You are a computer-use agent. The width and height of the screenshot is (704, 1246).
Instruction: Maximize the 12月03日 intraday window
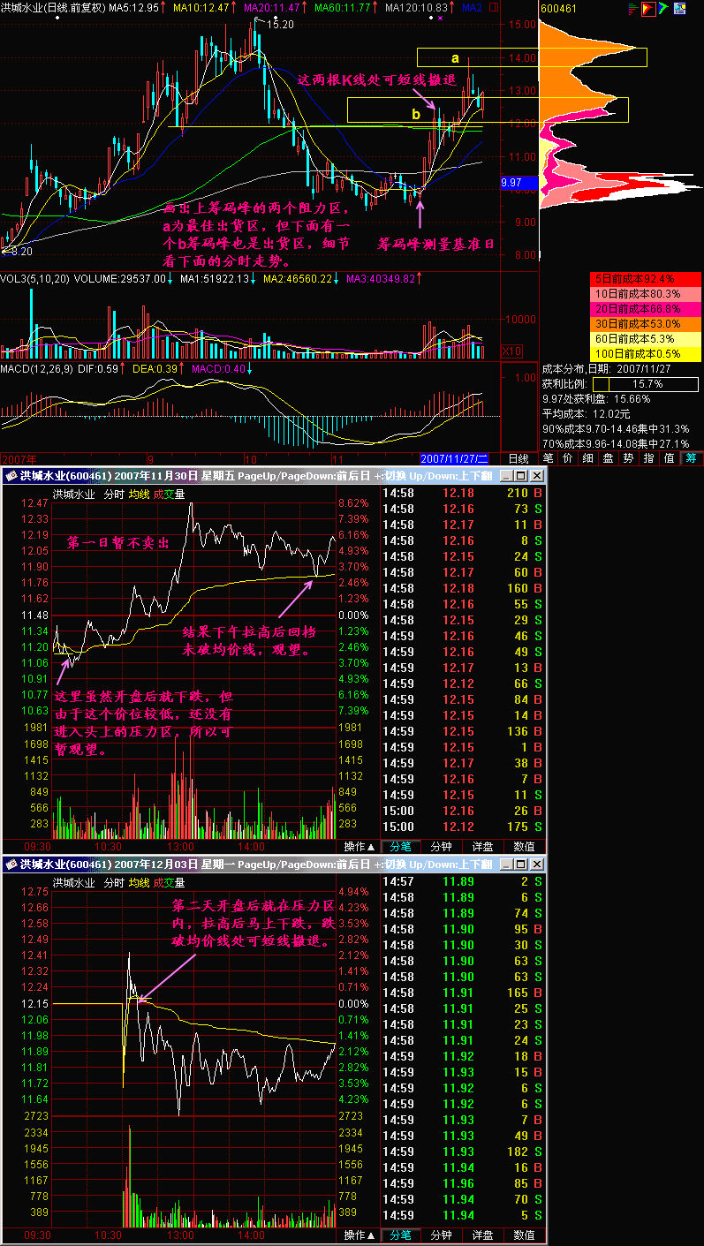pyautogui.click(x=522, y=865)
